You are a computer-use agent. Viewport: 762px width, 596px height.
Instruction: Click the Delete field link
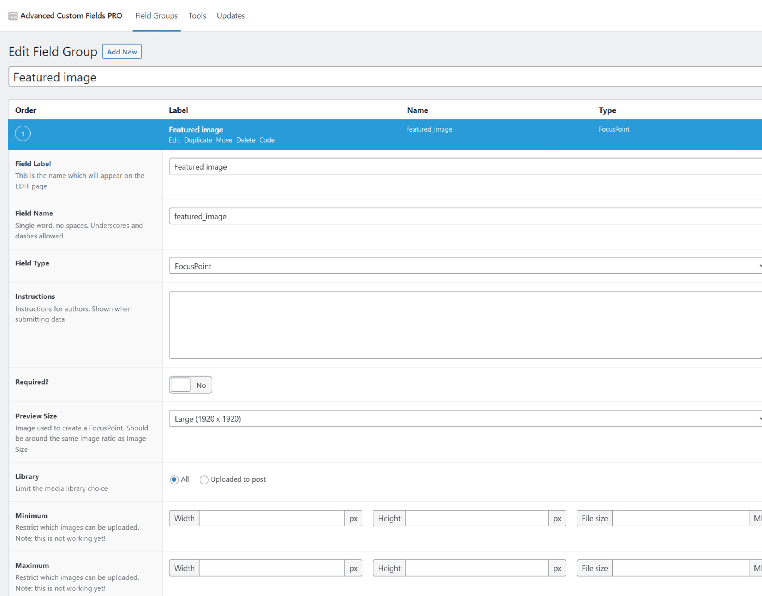(245, 140)
